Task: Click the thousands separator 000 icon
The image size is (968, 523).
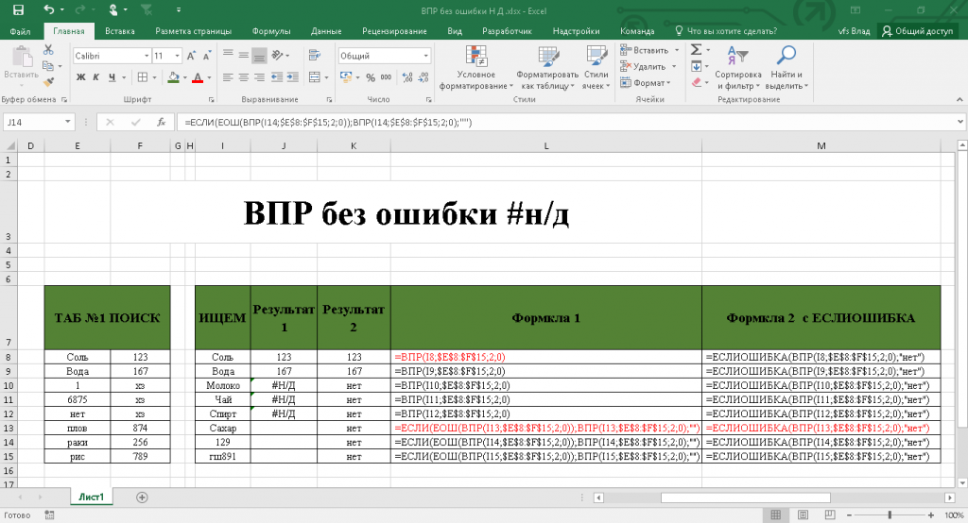Action: pyautogui.click(x=386, y=77)
